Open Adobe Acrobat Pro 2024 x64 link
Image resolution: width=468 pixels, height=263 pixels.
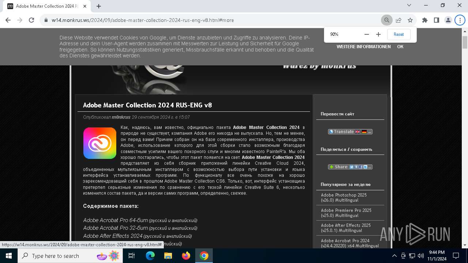(x=350, y=243)
